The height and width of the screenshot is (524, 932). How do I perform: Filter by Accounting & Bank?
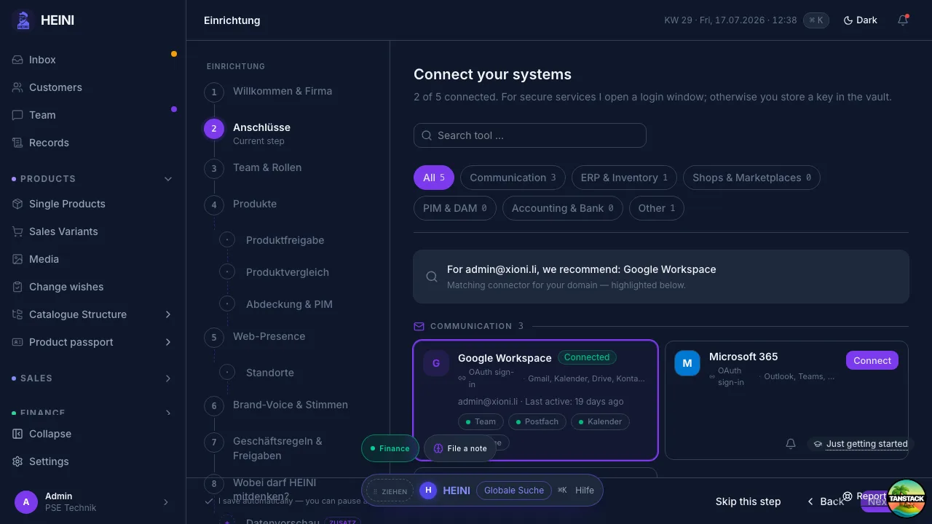563,208
